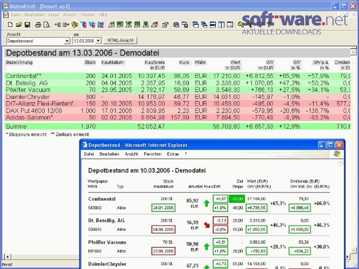Click the Kaufdatum column header
This screenshot has height=269, width=359.
(112, 62)
